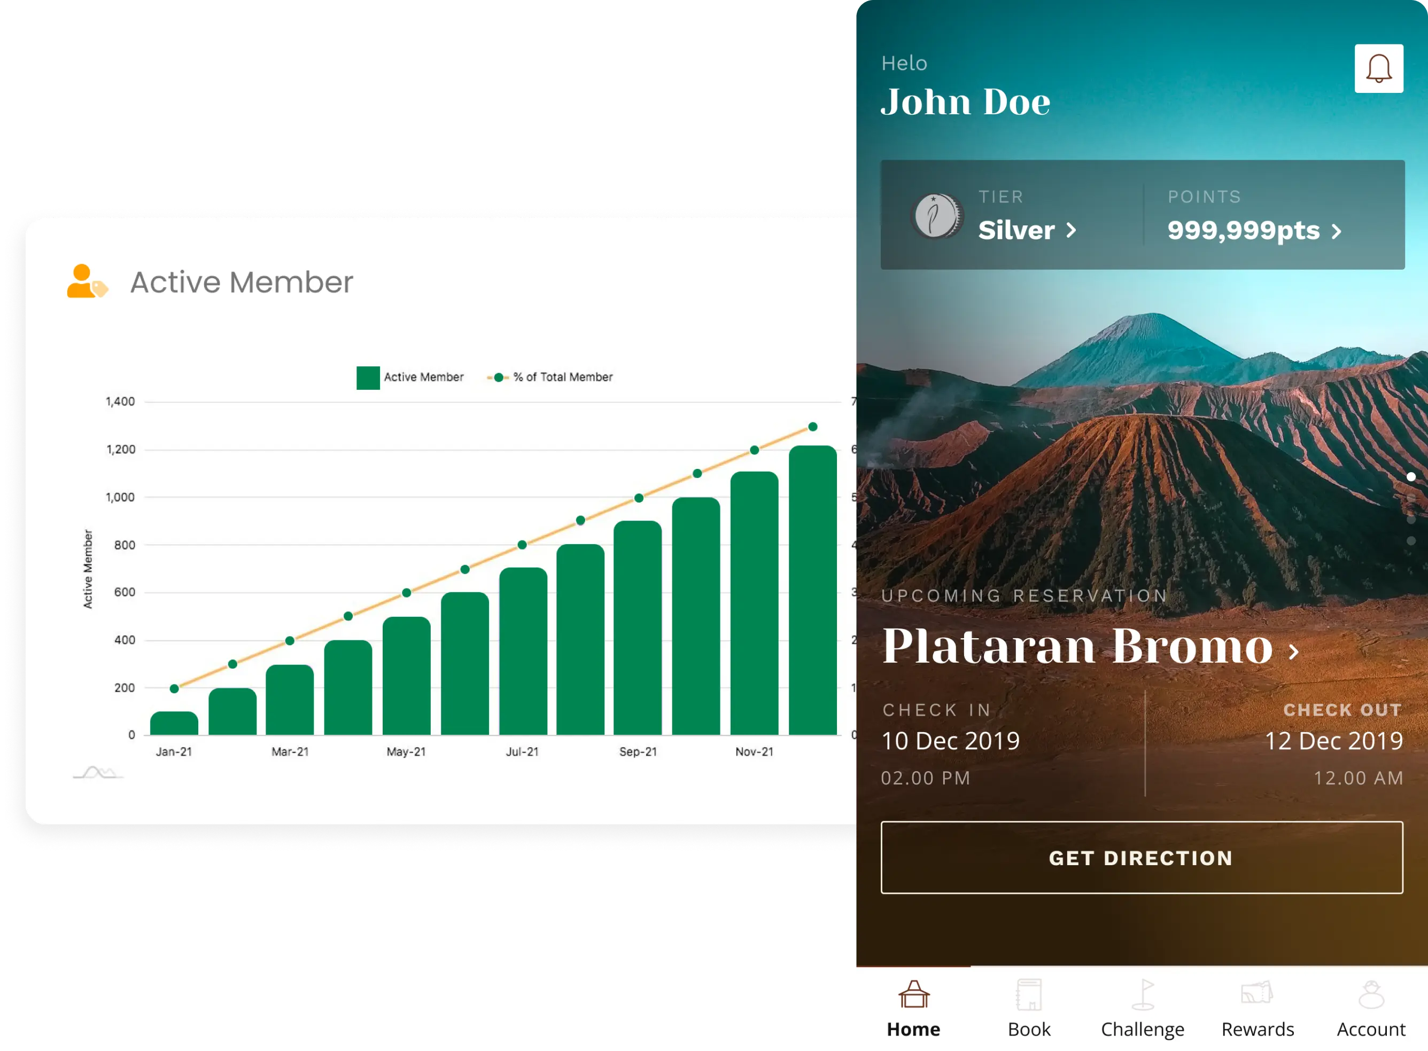Click the Home basket icon
This screenshot has height=1051, width=1428.
[913, 994]
